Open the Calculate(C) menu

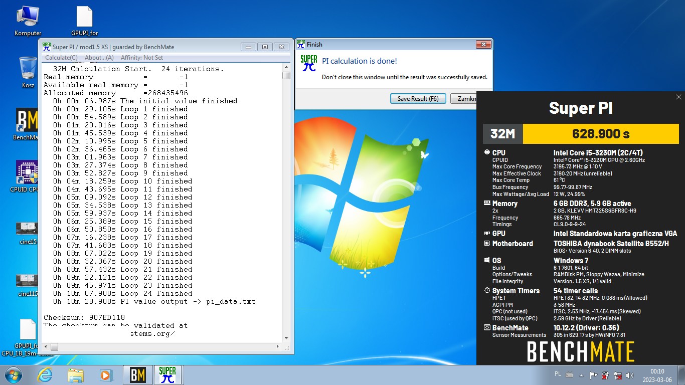62,58
